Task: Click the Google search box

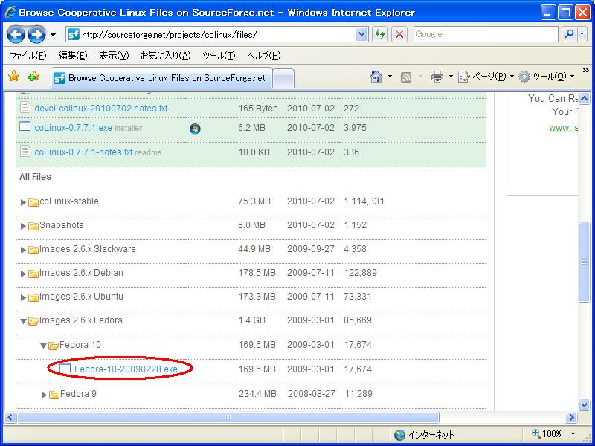Action: tap(486, 34)
